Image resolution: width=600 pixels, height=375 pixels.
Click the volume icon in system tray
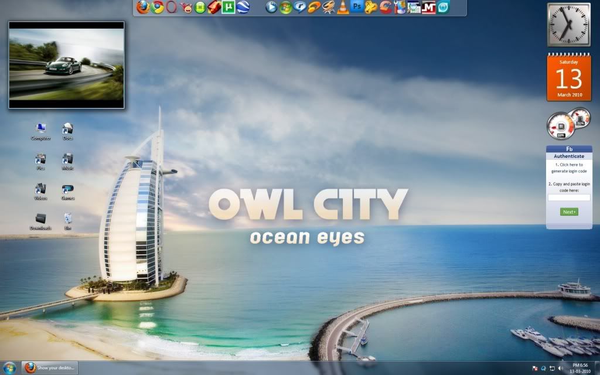click(x=561, y=368)
